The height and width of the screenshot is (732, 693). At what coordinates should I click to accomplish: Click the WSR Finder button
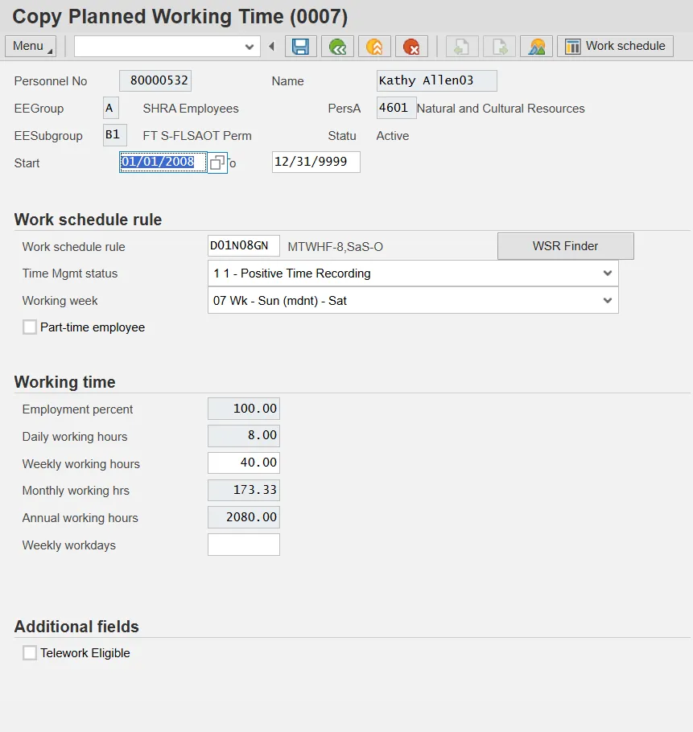(x=566, y=246)
